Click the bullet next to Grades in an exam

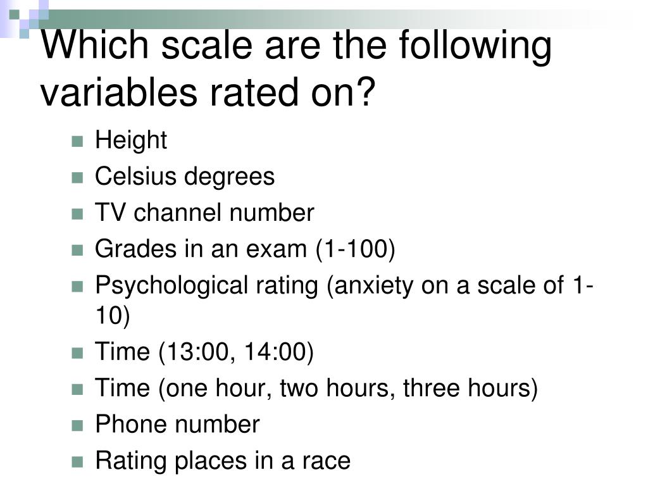pos(77,251)
